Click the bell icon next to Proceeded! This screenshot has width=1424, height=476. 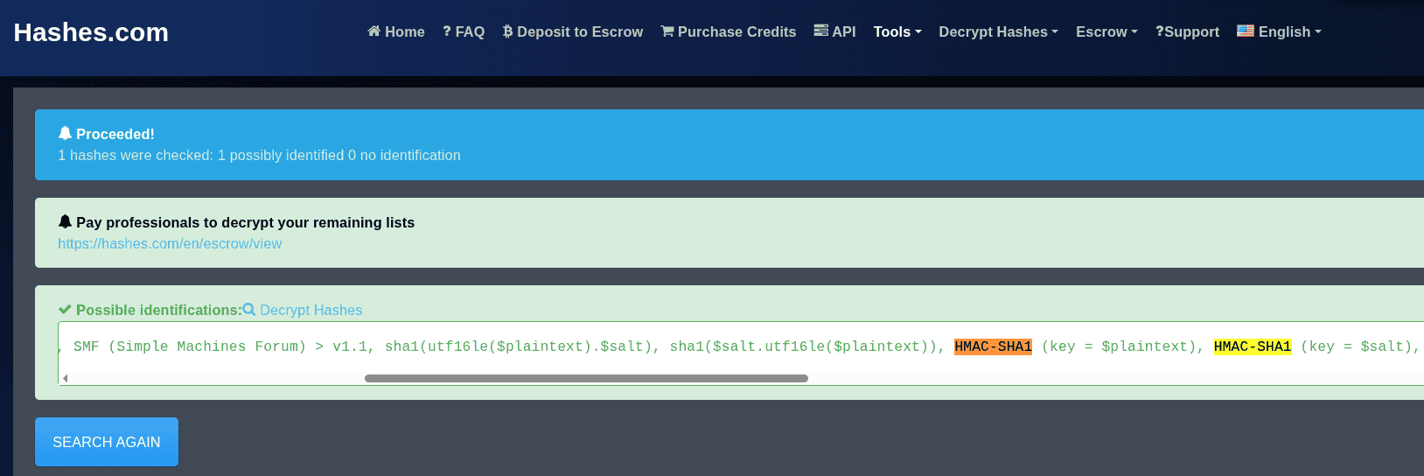65,134
